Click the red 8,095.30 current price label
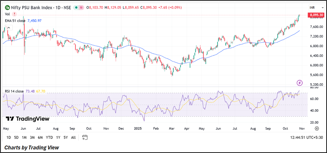The width and height of the screenshot is (327, 153). pos(315,15)
